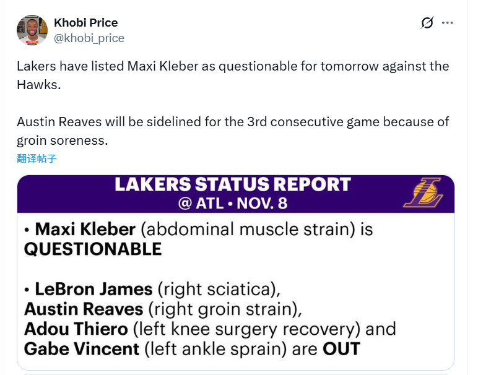478x375 pixels.
Task: Click bold 'Austin Reaves' in the report image
Action: tap(82, 309)
